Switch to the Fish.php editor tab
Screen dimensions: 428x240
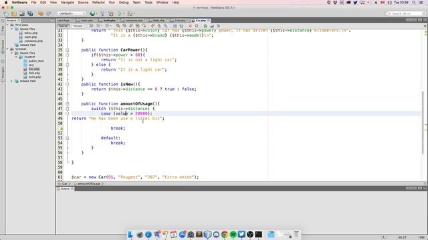coord(180,21)
